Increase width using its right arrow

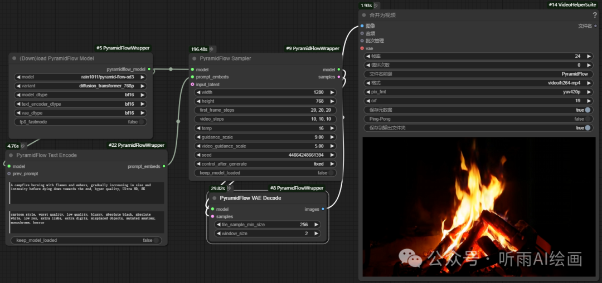click(331, 92)
